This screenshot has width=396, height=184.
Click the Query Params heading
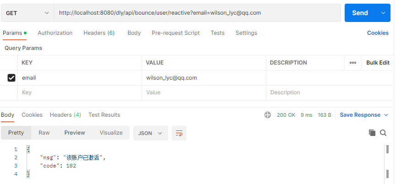(23, 48)
